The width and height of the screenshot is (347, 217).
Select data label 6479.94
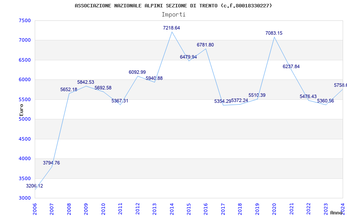[188, 57]
